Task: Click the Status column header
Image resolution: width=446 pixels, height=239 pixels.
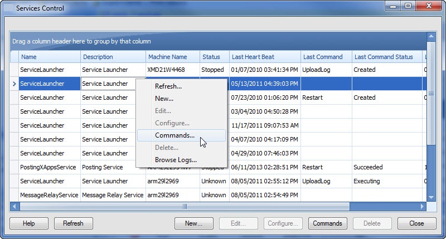Action: pos(214,57)
